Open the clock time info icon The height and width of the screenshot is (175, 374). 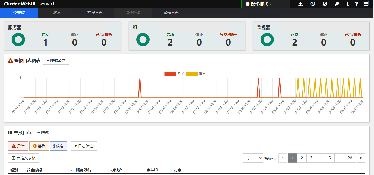click(x=313, y=4)
